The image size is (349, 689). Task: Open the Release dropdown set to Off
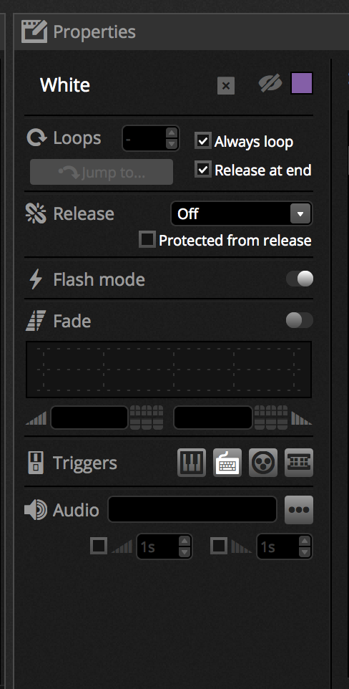coord(242,213)
